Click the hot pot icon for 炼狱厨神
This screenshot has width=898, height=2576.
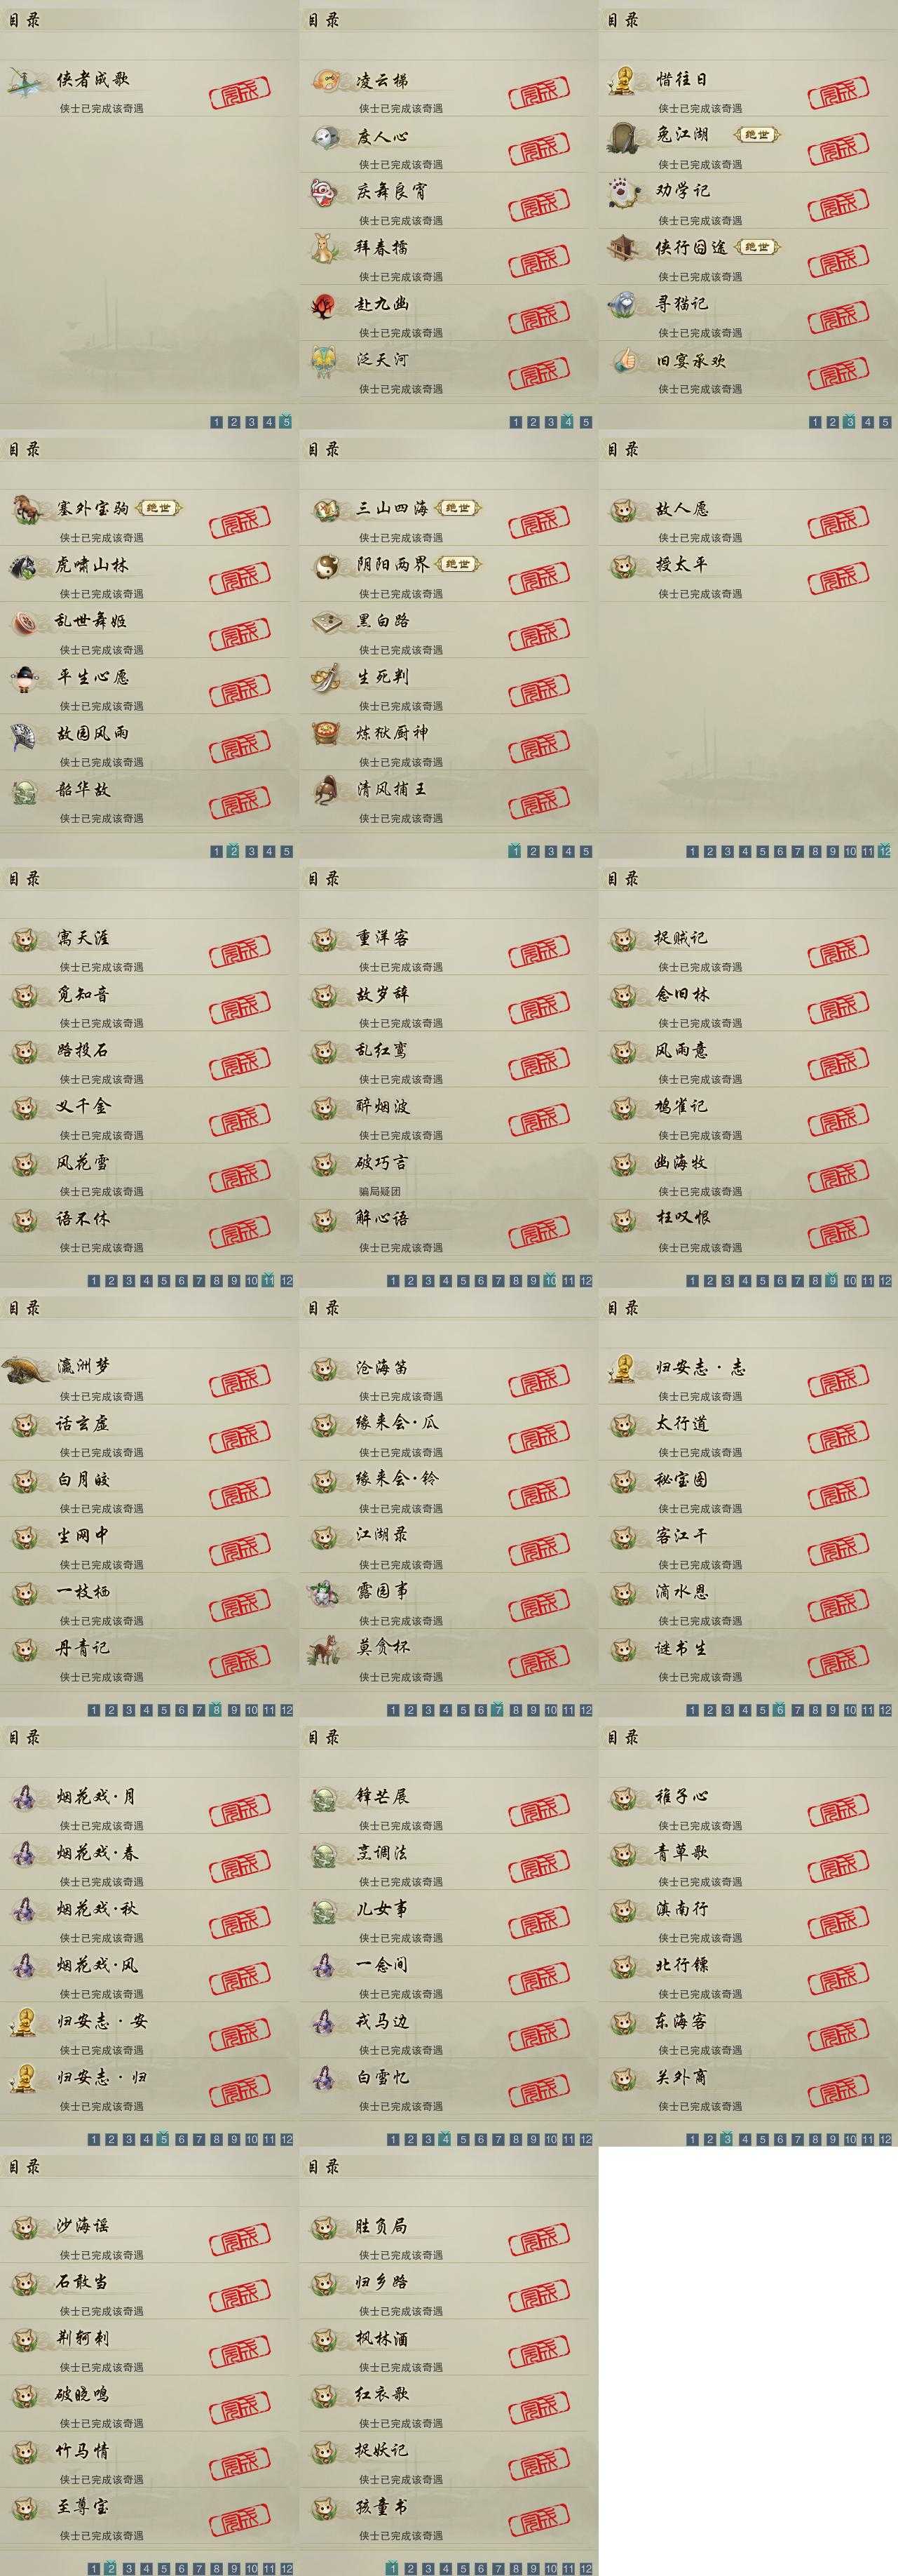click(326, 734)
